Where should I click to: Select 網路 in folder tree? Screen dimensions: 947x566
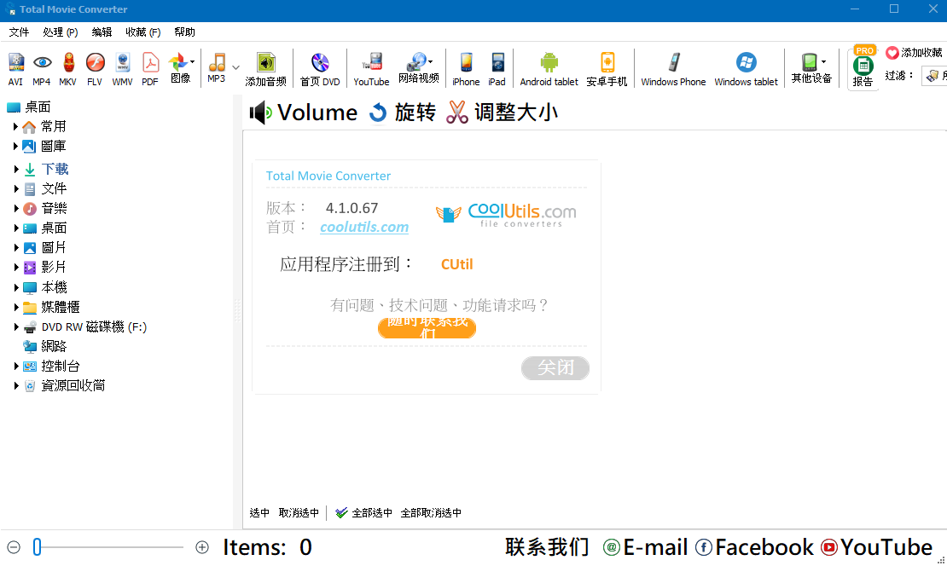click(x=44, y=346)
